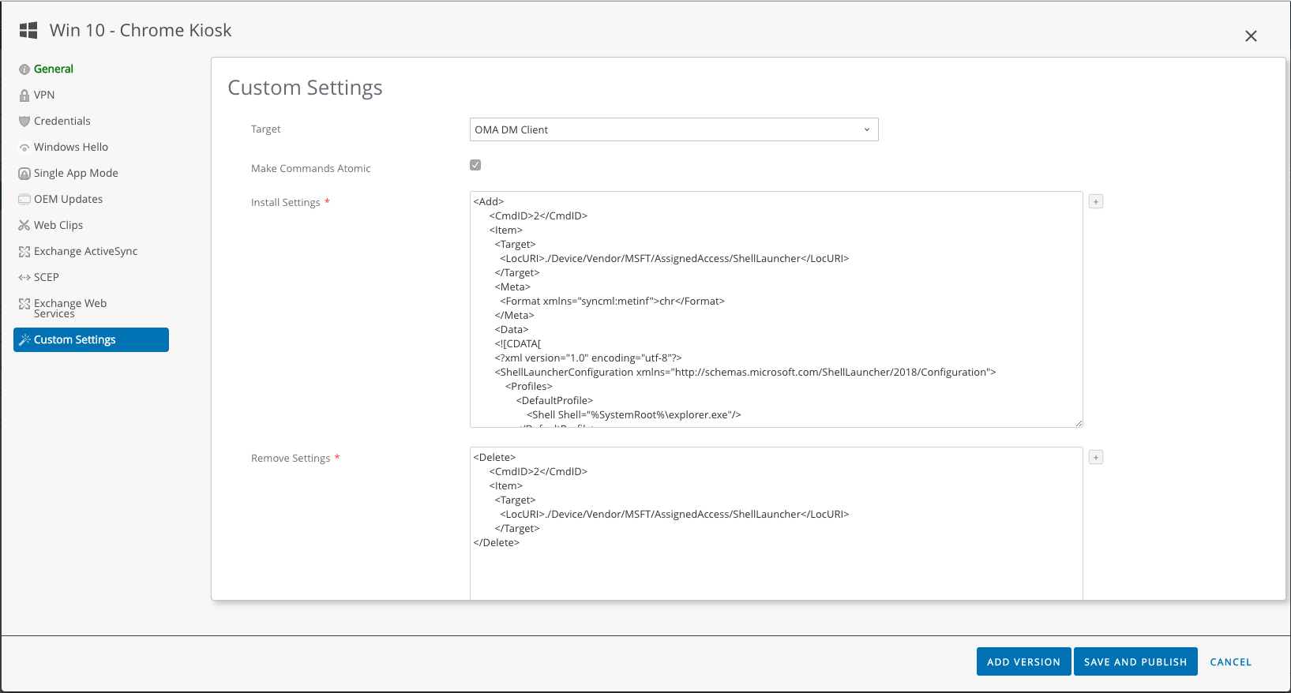Screen dimensions: 1291x693
Task: Select SCEP in the sidebar
Action: (47, 278)
